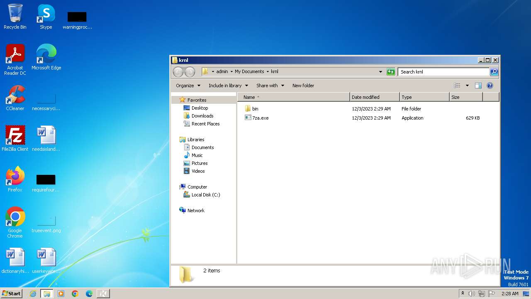Launch Microsoft Edge from the desktop
The image size is (531, 299).
pyautogui.click(x=46, y=57)
